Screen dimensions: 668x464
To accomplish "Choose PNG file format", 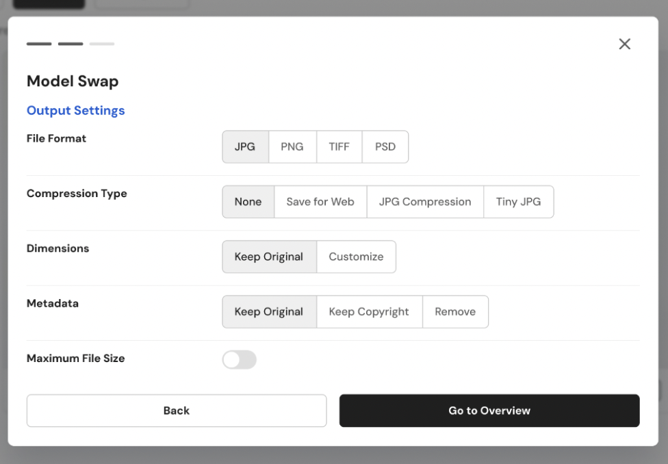I will coord(292,146).
